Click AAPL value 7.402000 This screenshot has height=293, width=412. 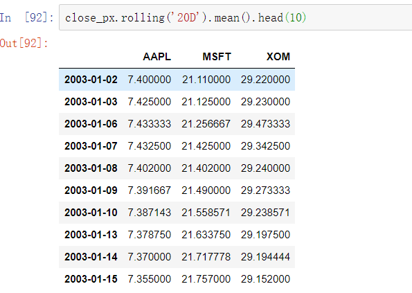[150, 168]
